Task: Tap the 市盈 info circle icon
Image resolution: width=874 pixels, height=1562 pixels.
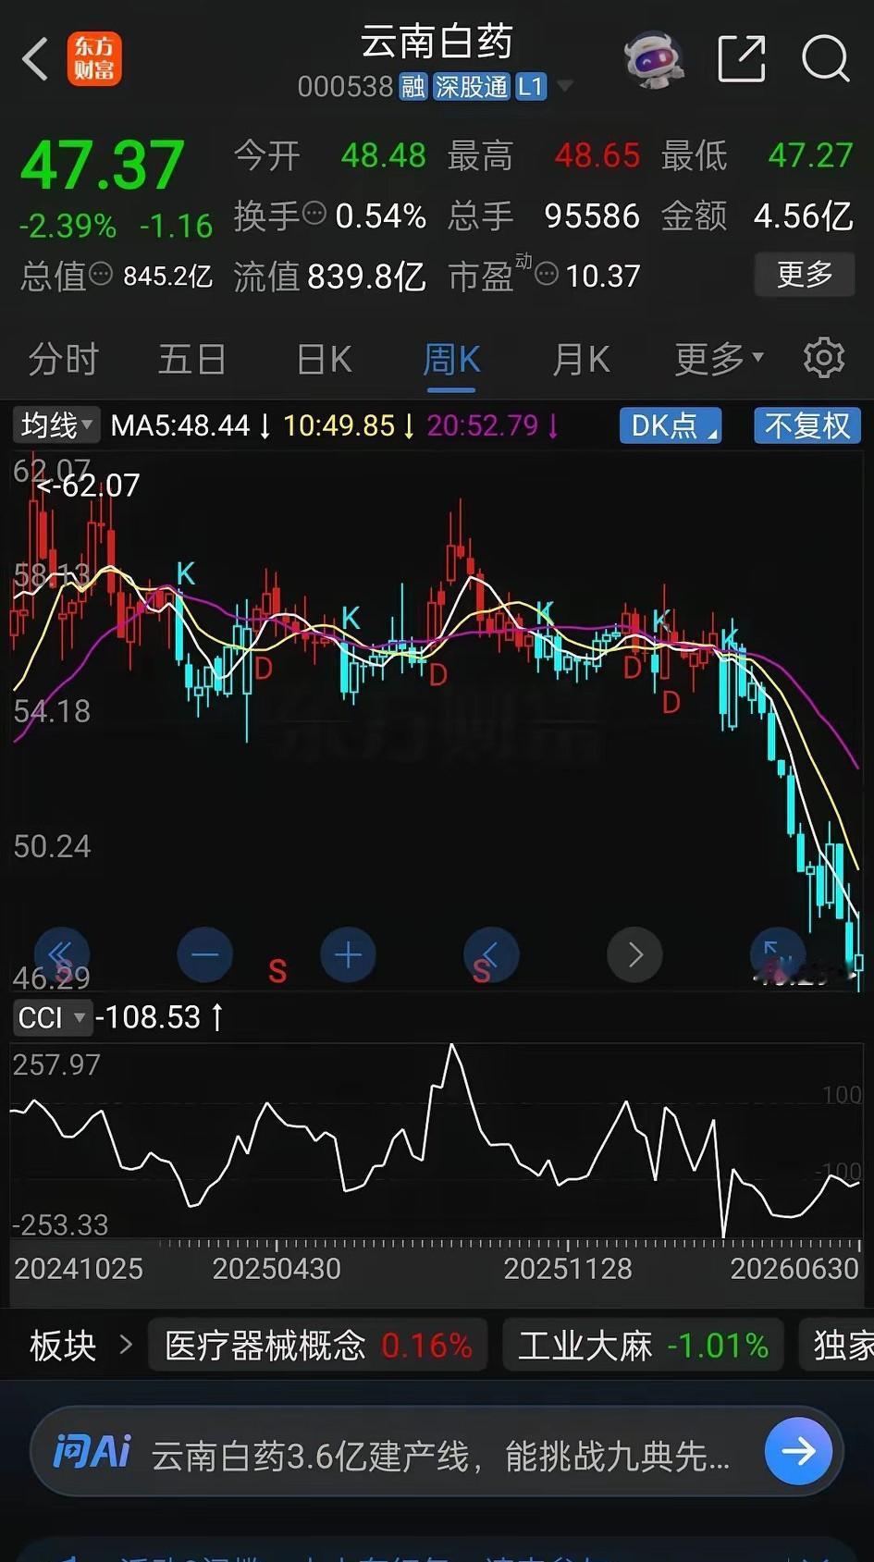Action: pyautogui.click(x=547, y=274)
